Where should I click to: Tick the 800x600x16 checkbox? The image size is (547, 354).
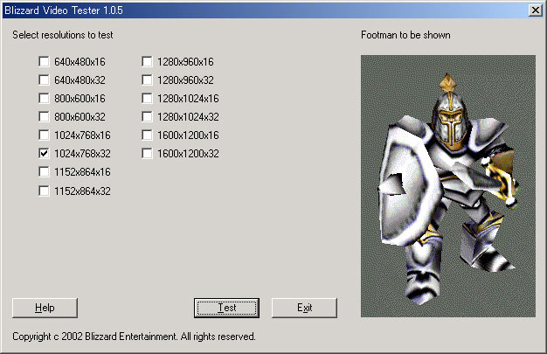click(x=44, y=99)
